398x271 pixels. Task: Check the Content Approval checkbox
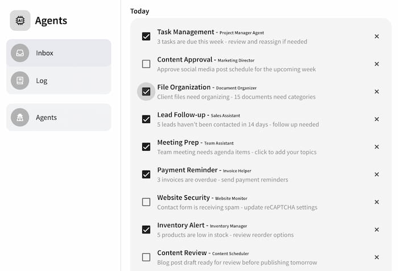coord(146,64)
